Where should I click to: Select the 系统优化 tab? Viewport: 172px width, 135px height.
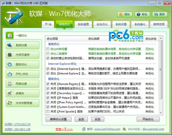pos(64,24)
